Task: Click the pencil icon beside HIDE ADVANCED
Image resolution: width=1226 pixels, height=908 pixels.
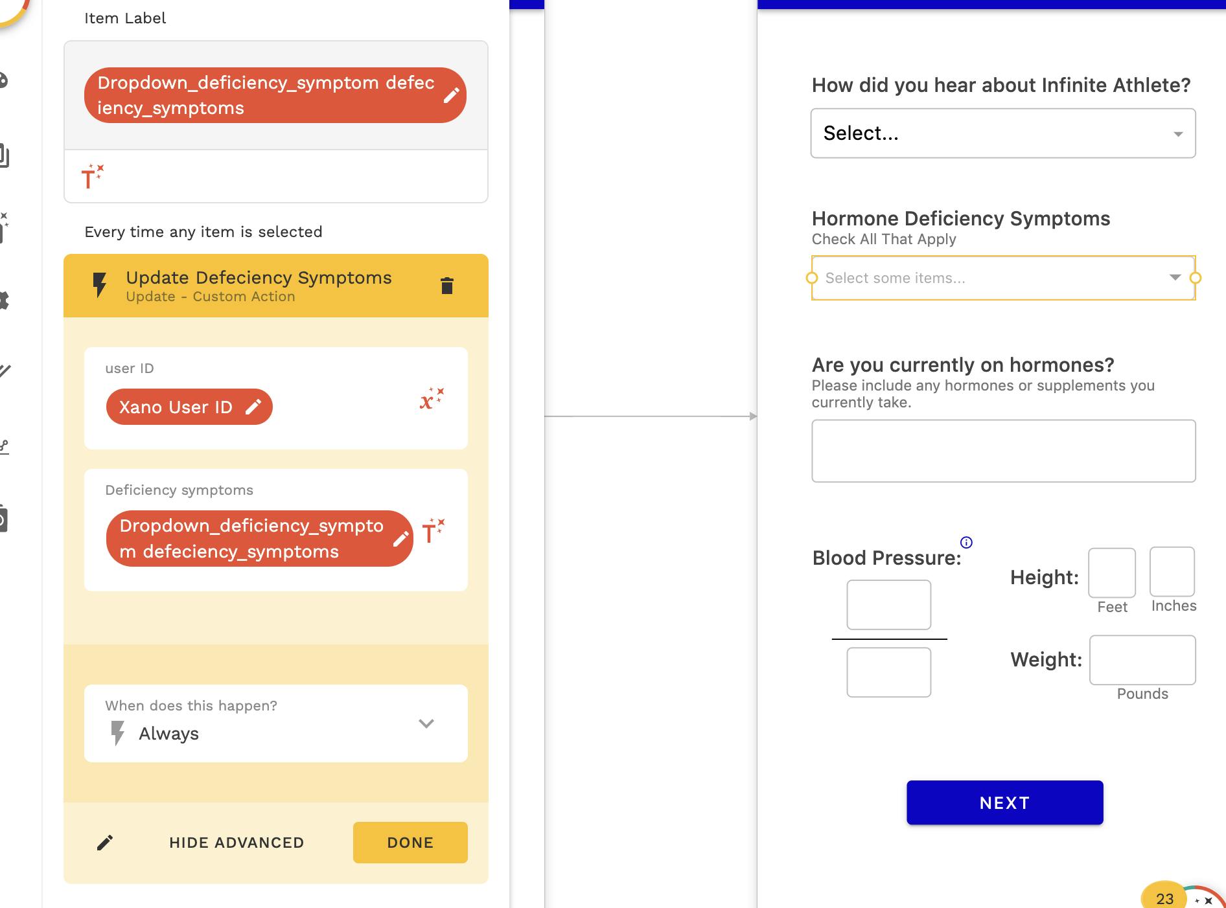Action: (105, 842)
